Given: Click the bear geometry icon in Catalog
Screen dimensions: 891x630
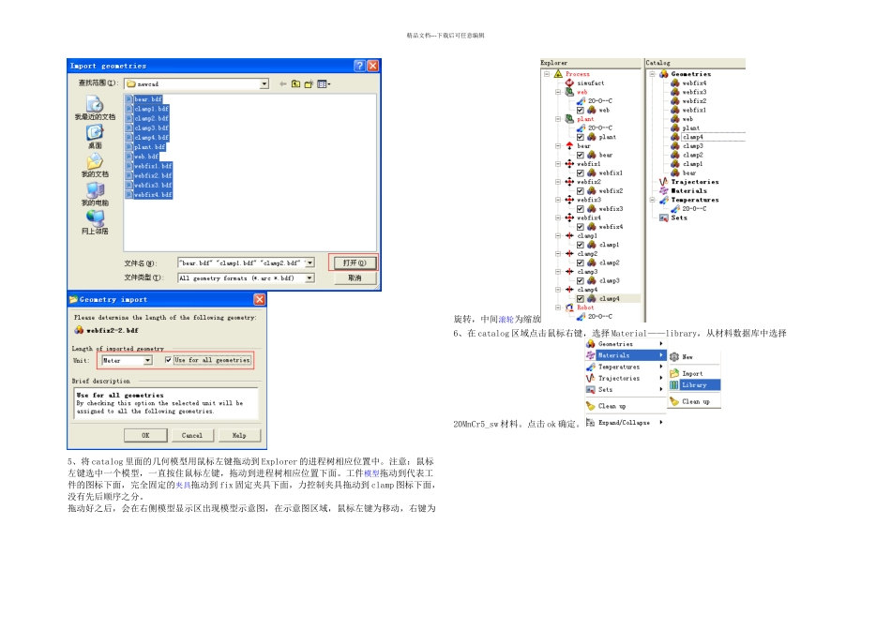Looking at the screenshot, I should [x=675, y=172].
